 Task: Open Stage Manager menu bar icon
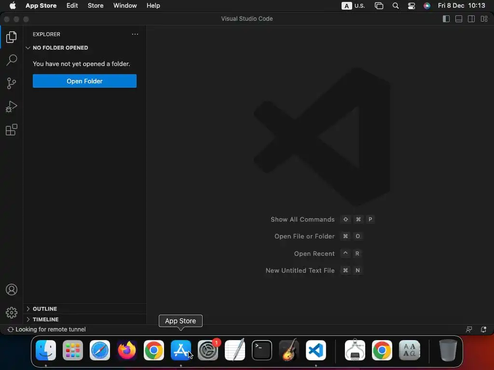coord(379,6)
